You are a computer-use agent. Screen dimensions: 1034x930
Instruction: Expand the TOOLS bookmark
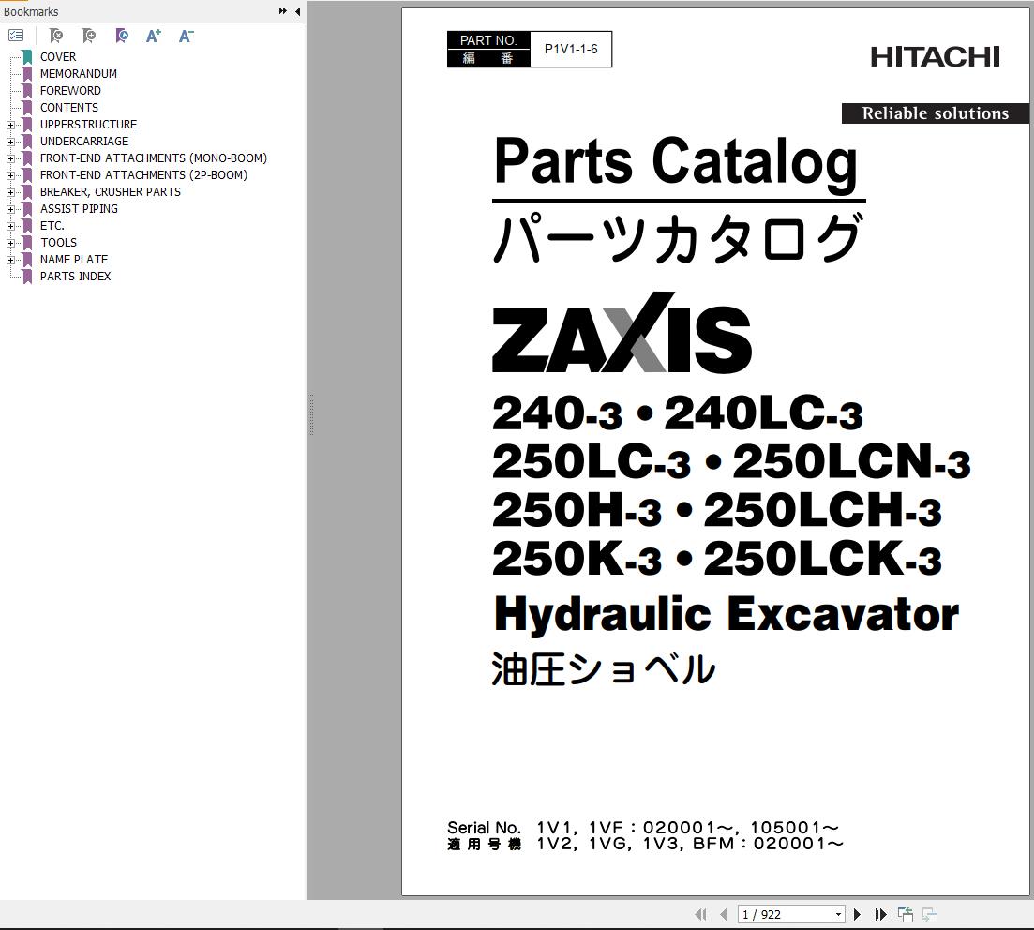[10, 243]
